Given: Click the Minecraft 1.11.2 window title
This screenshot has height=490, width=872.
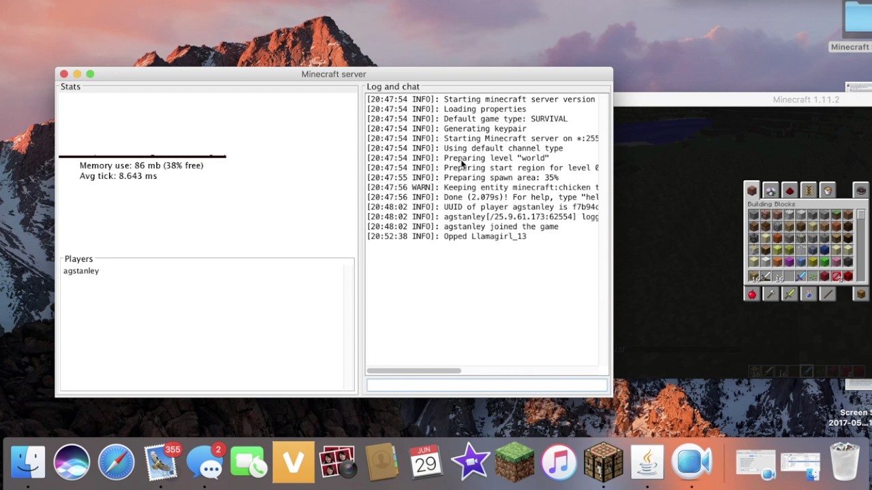Looking at the screenshot, I should click(805, 99).
